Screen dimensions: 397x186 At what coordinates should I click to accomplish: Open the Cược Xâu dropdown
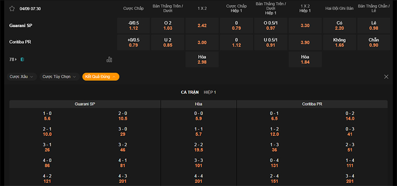[x=22, y=77]
